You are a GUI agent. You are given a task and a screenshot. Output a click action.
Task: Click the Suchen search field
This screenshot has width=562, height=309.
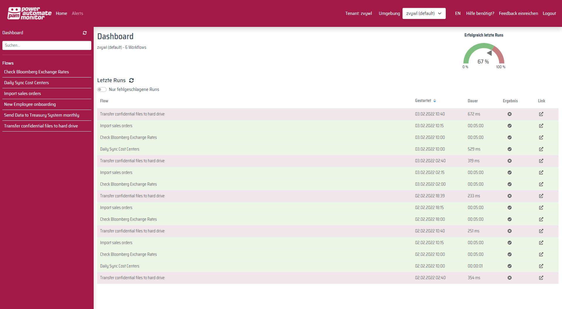(47, 45)
